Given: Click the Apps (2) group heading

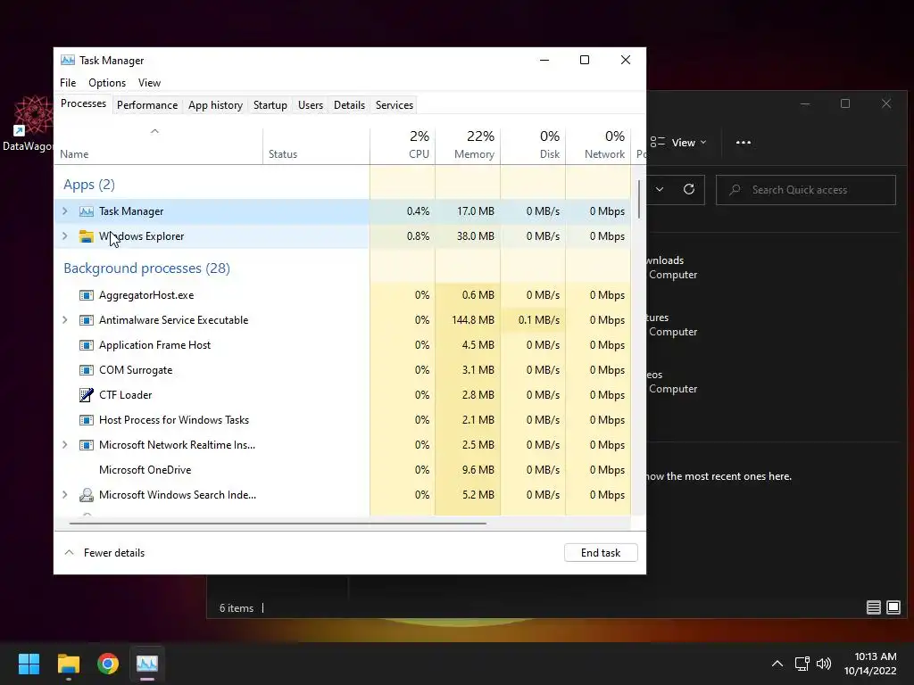Looking at the screenshot, I should (x=89, y=185).
